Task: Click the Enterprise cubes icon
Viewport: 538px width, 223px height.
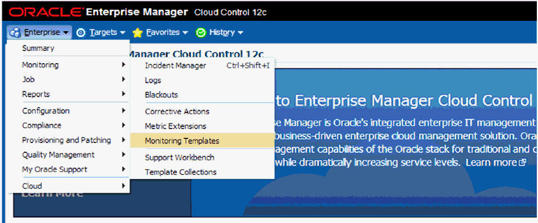Action: pyautogui.click(x=16, y=32)
